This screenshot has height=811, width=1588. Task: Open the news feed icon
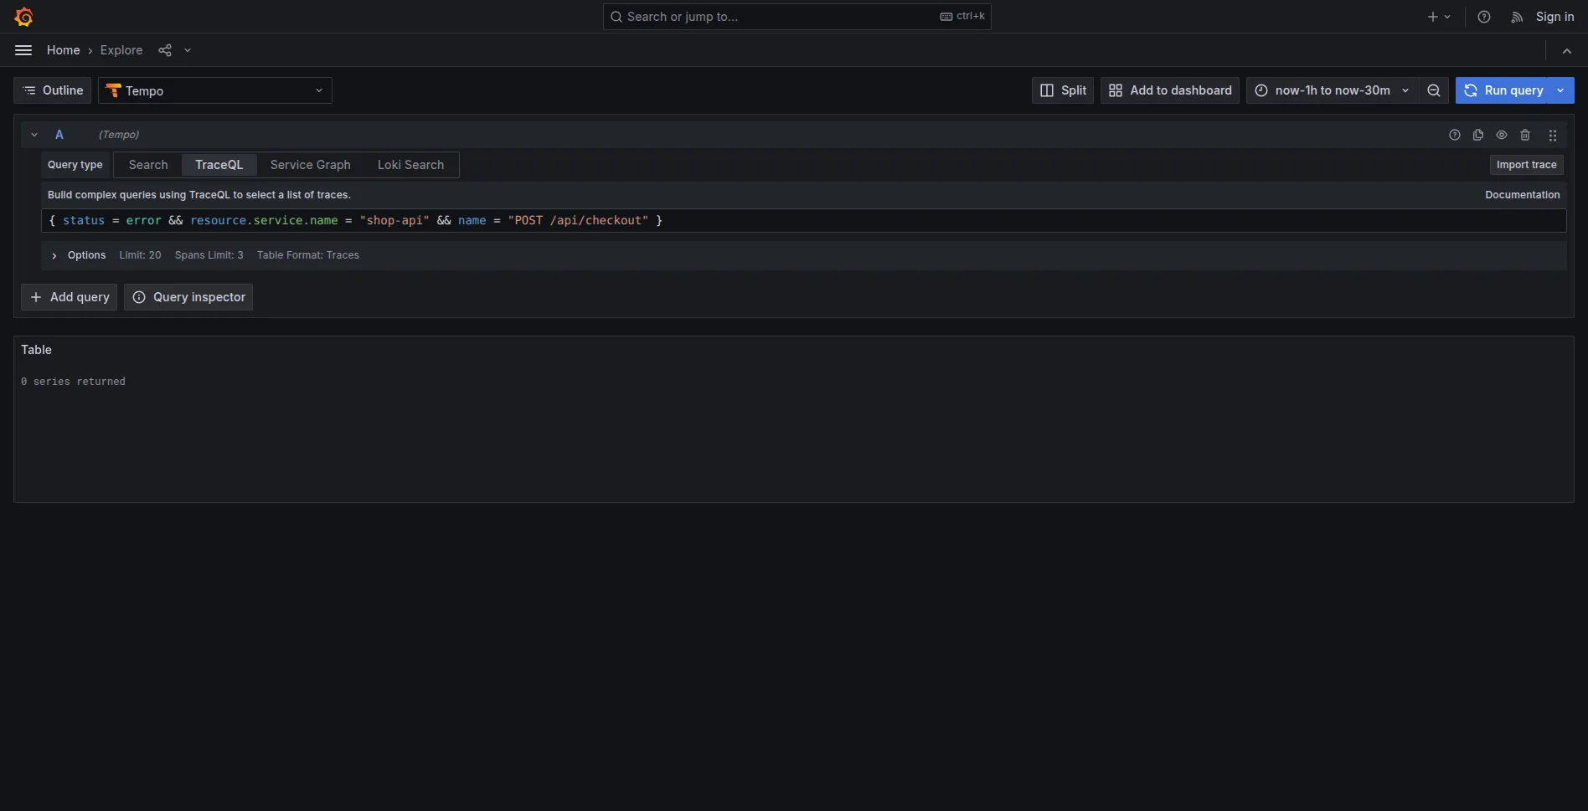tap(1516, 17)
